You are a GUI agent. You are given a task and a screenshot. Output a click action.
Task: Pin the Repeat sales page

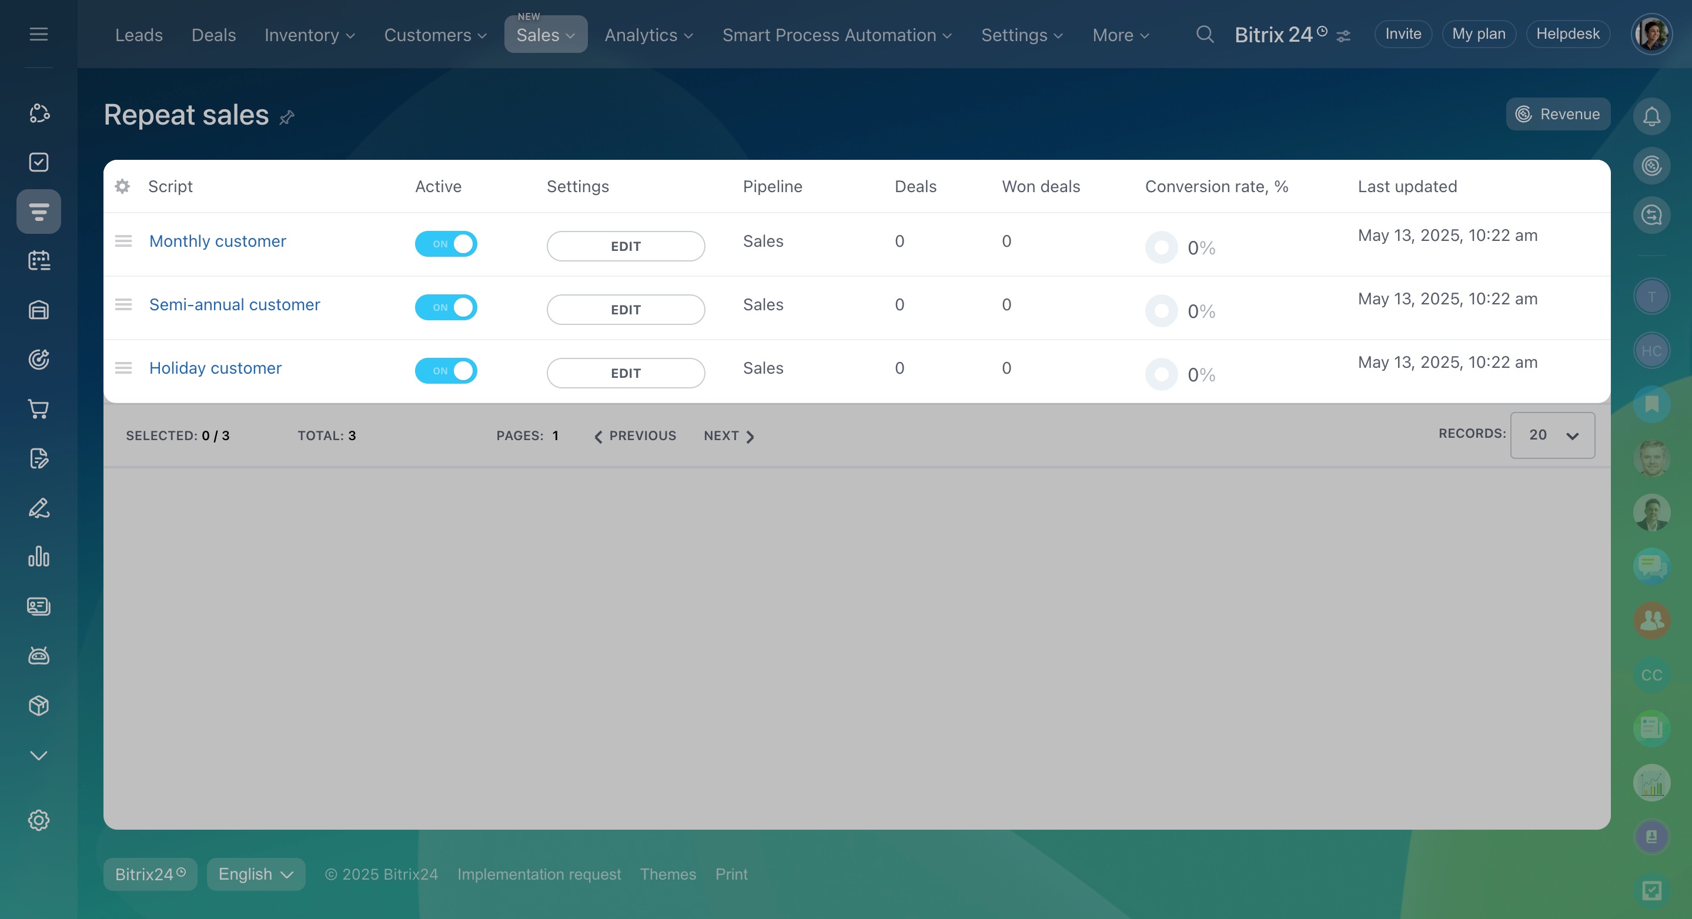[x=287, y=118]
